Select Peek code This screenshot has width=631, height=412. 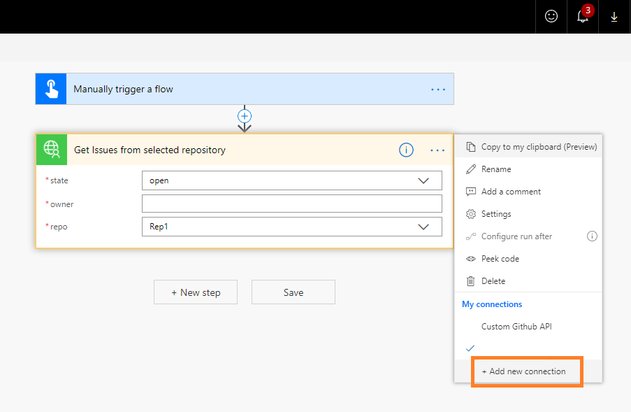pyautogui.click(x=528, y=259)
